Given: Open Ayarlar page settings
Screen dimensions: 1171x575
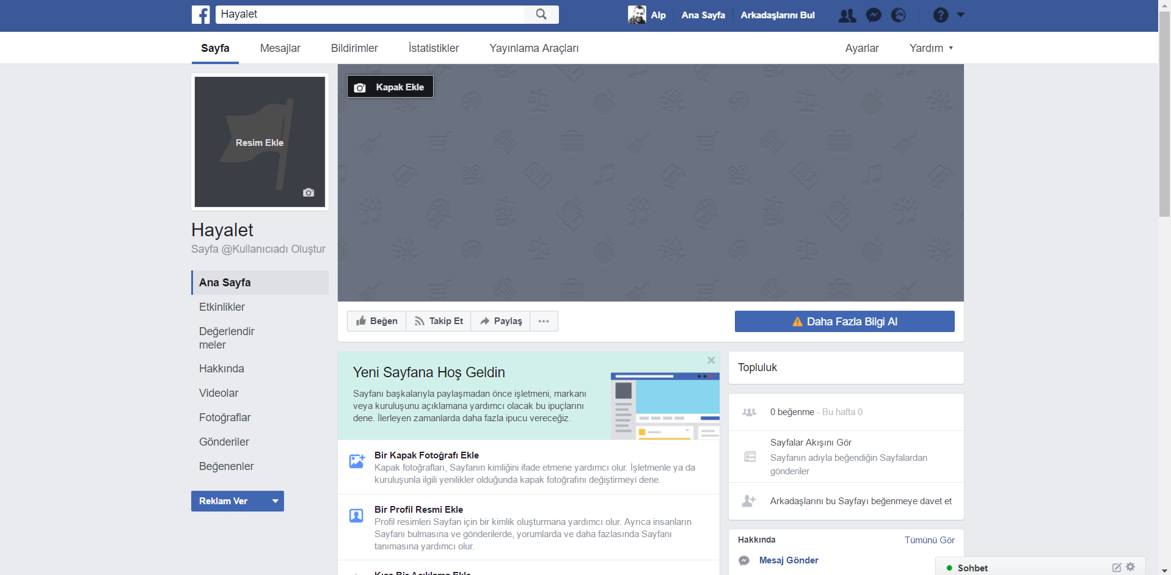Looking at the screenshot, I should point(862,48).
